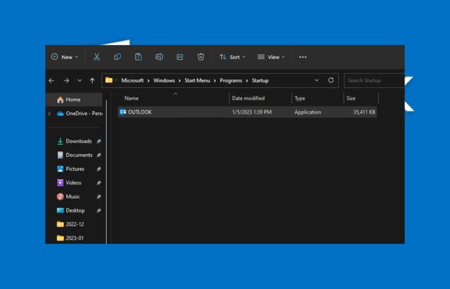Click the Application type cell
Screen dimensions: 450x289
pyautogui.click(x=307, y=112)
